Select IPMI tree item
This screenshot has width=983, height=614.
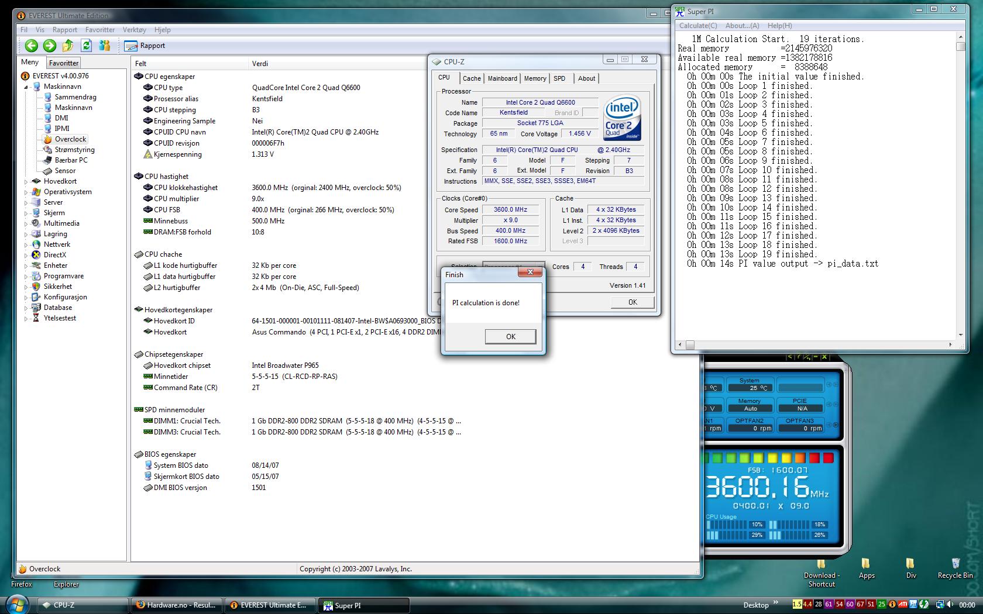pos(62,129)
